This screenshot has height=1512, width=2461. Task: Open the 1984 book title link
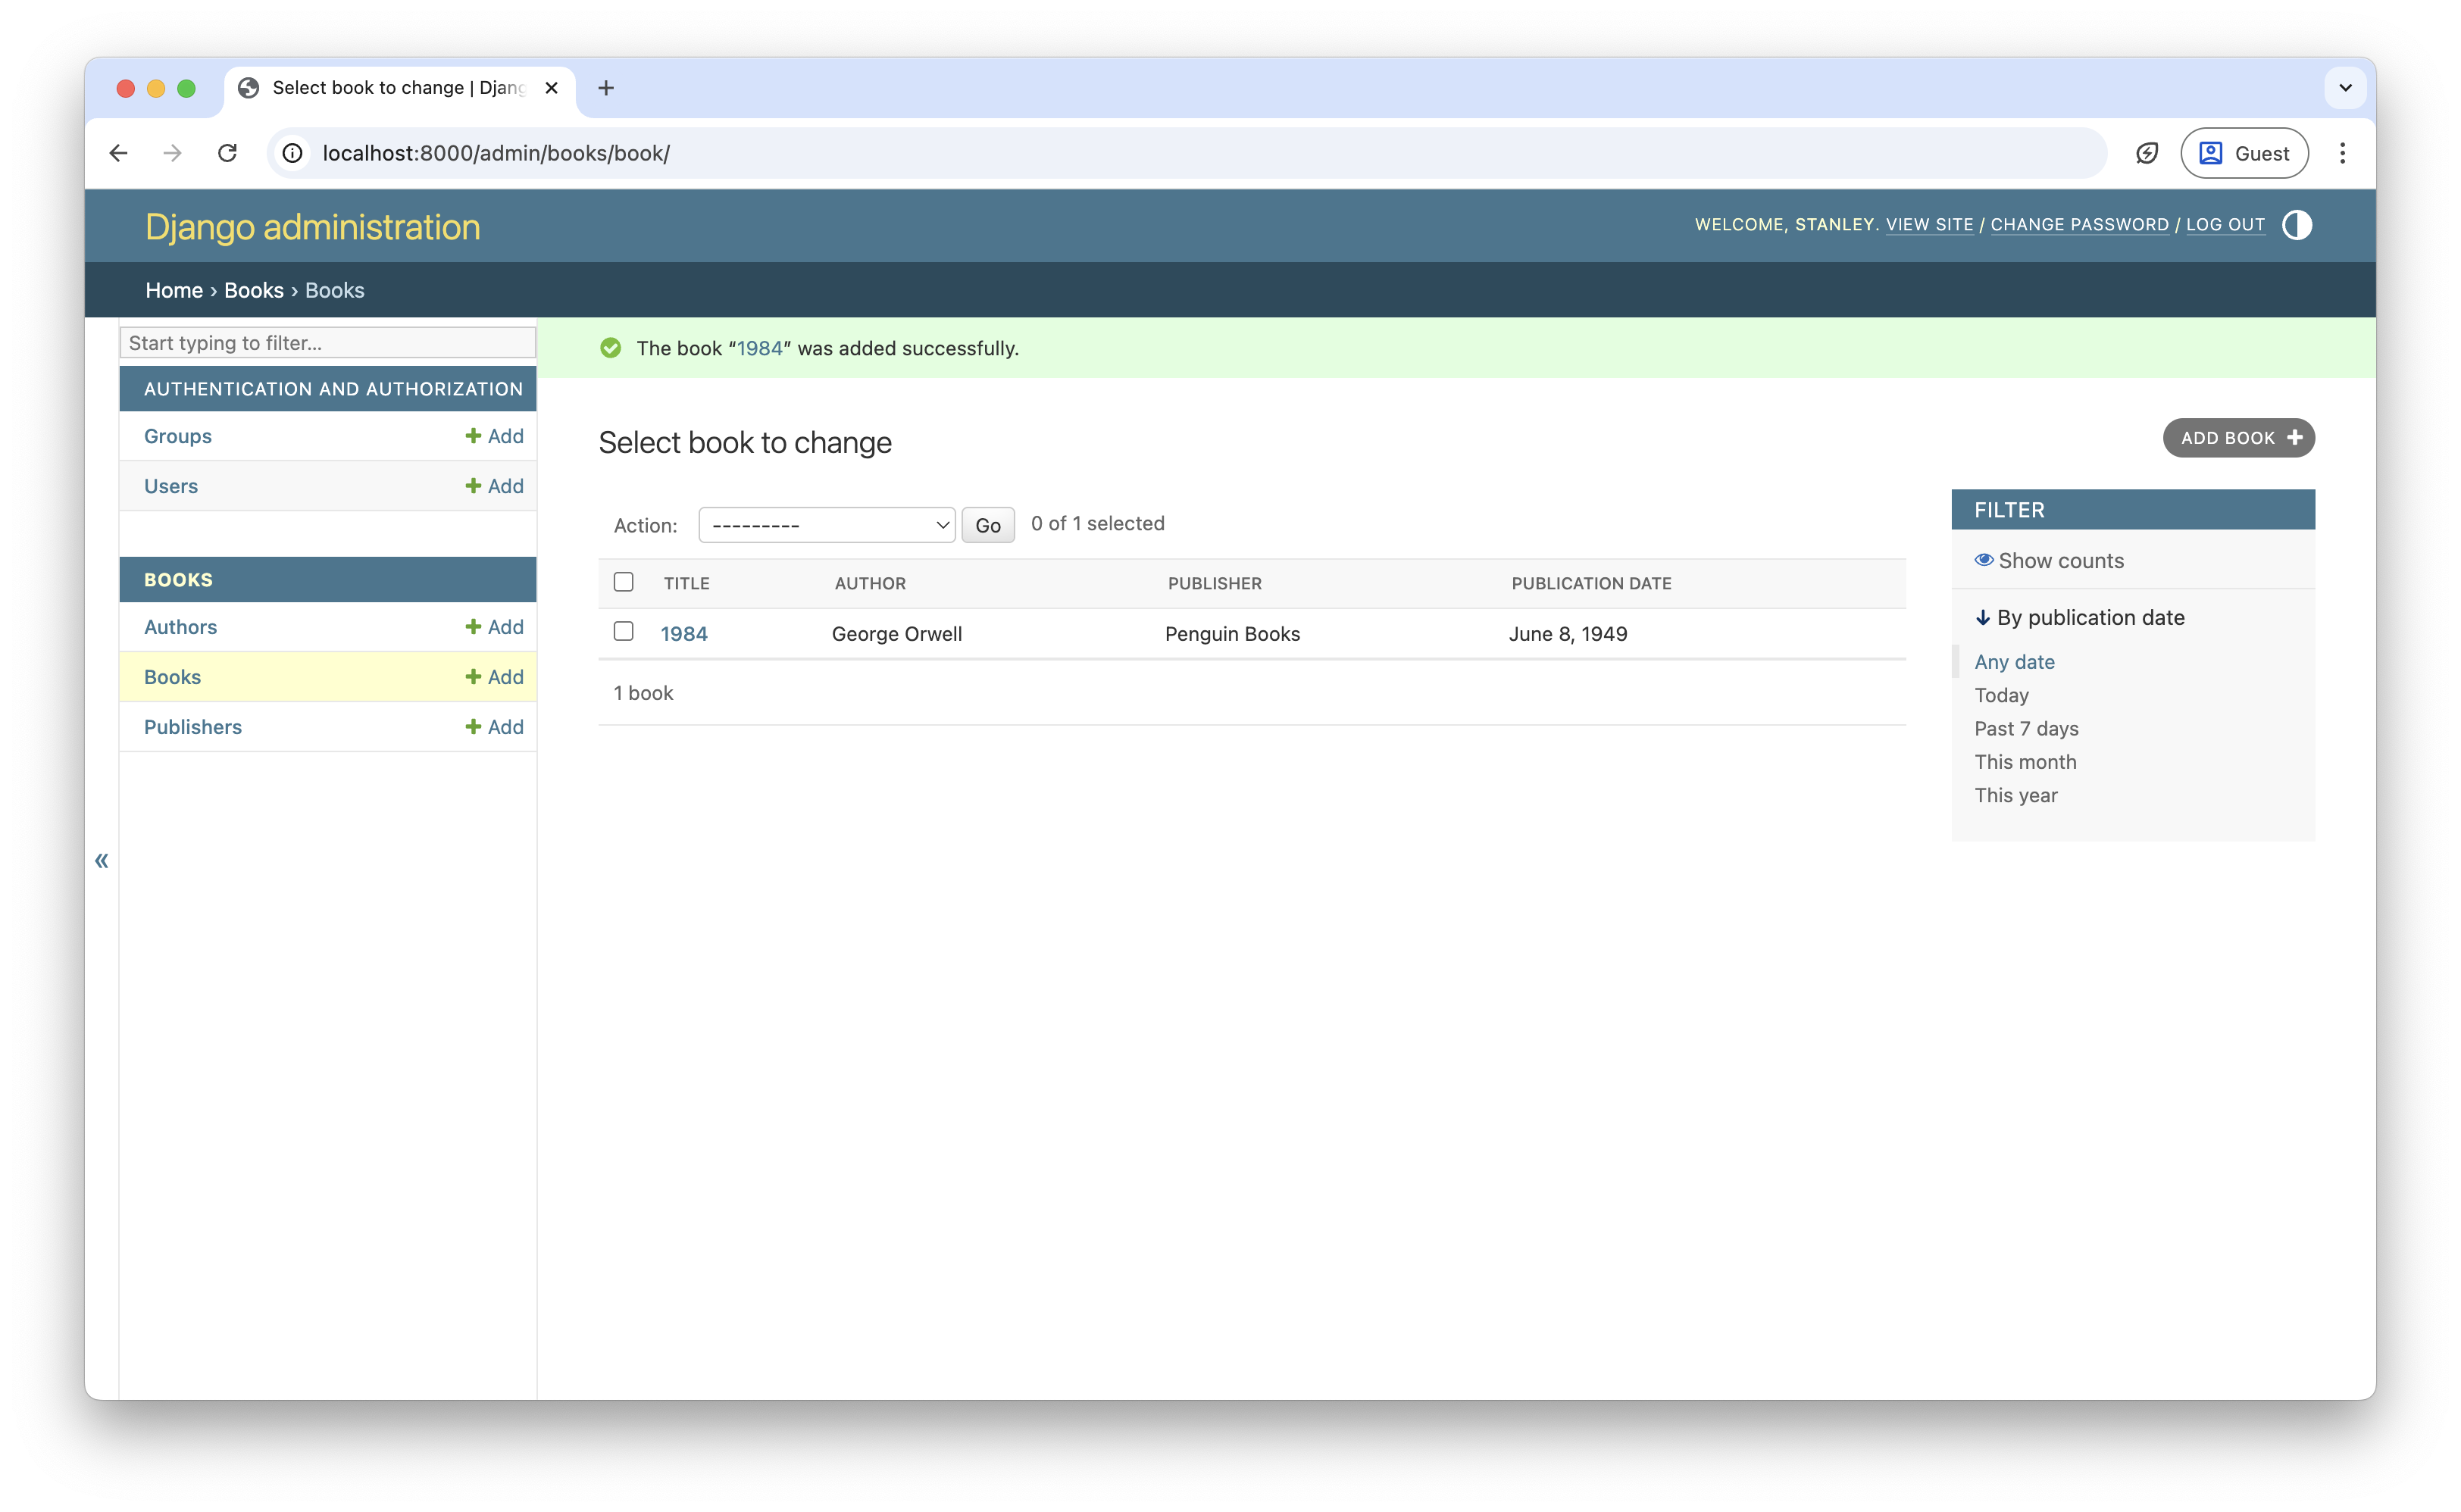(x=684, y=634)
